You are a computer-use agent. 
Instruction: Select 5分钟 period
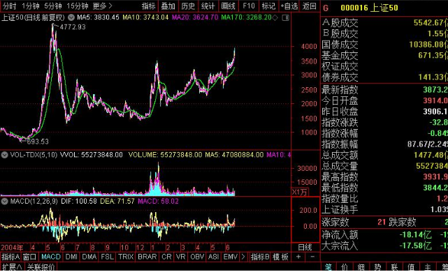pyautogui.click(x=53, y=6)
